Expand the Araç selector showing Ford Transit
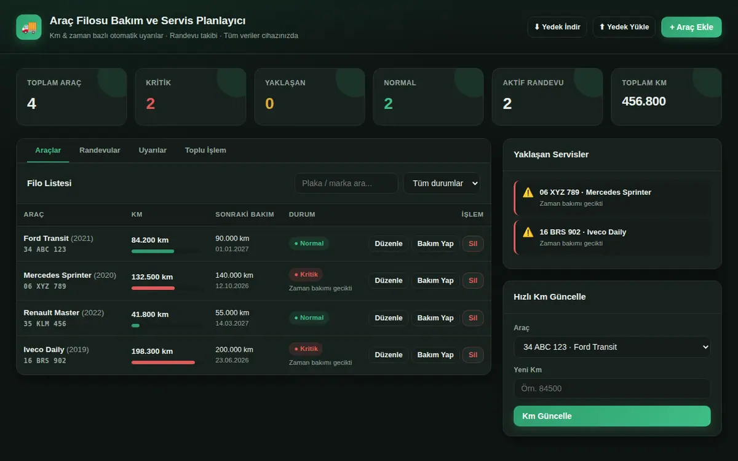 [x=612, y=347]
